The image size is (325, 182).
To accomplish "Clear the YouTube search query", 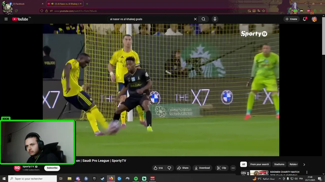I will coord(195,19).
